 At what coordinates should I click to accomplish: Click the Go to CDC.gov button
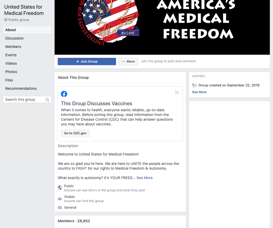[75, 133]
